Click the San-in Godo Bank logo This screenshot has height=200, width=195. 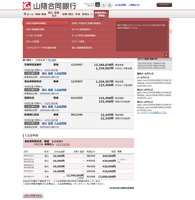click(x=50, y=6)
